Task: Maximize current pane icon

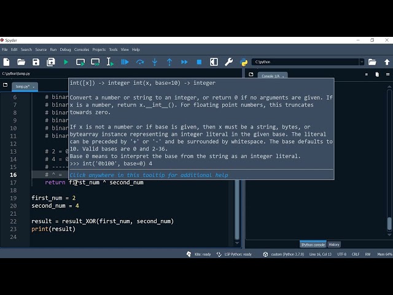Action: [x=214, y=62]
